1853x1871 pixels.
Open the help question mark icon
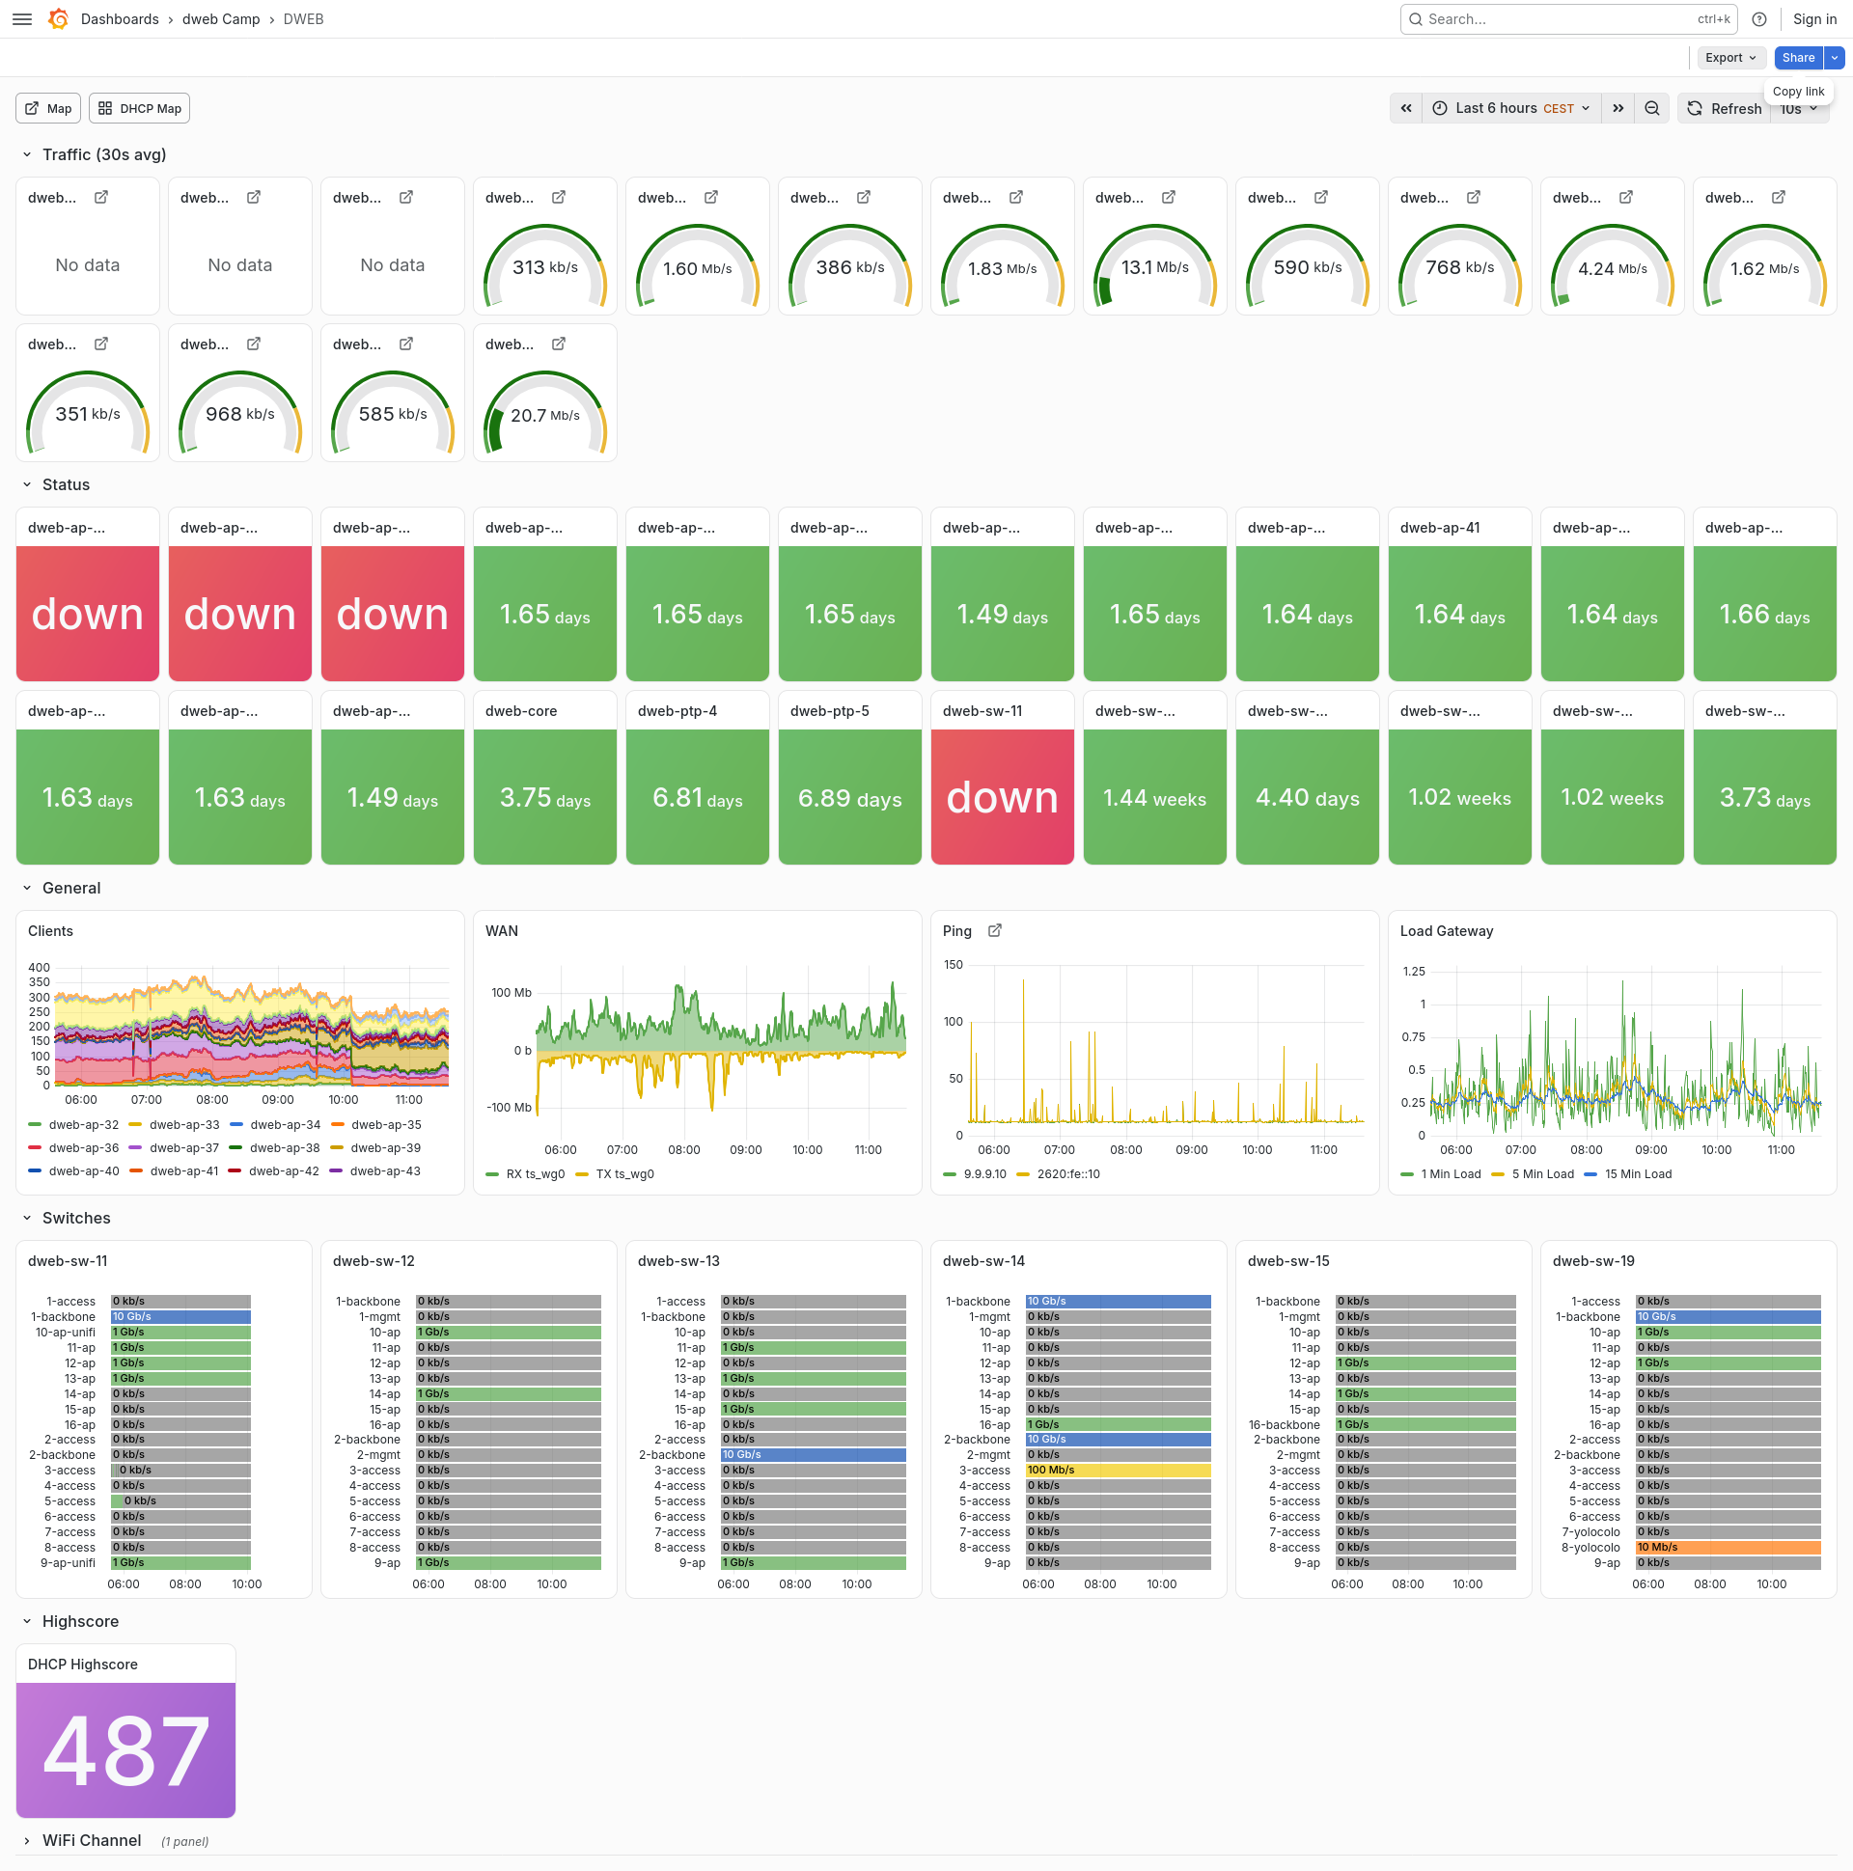[1759, 19]
